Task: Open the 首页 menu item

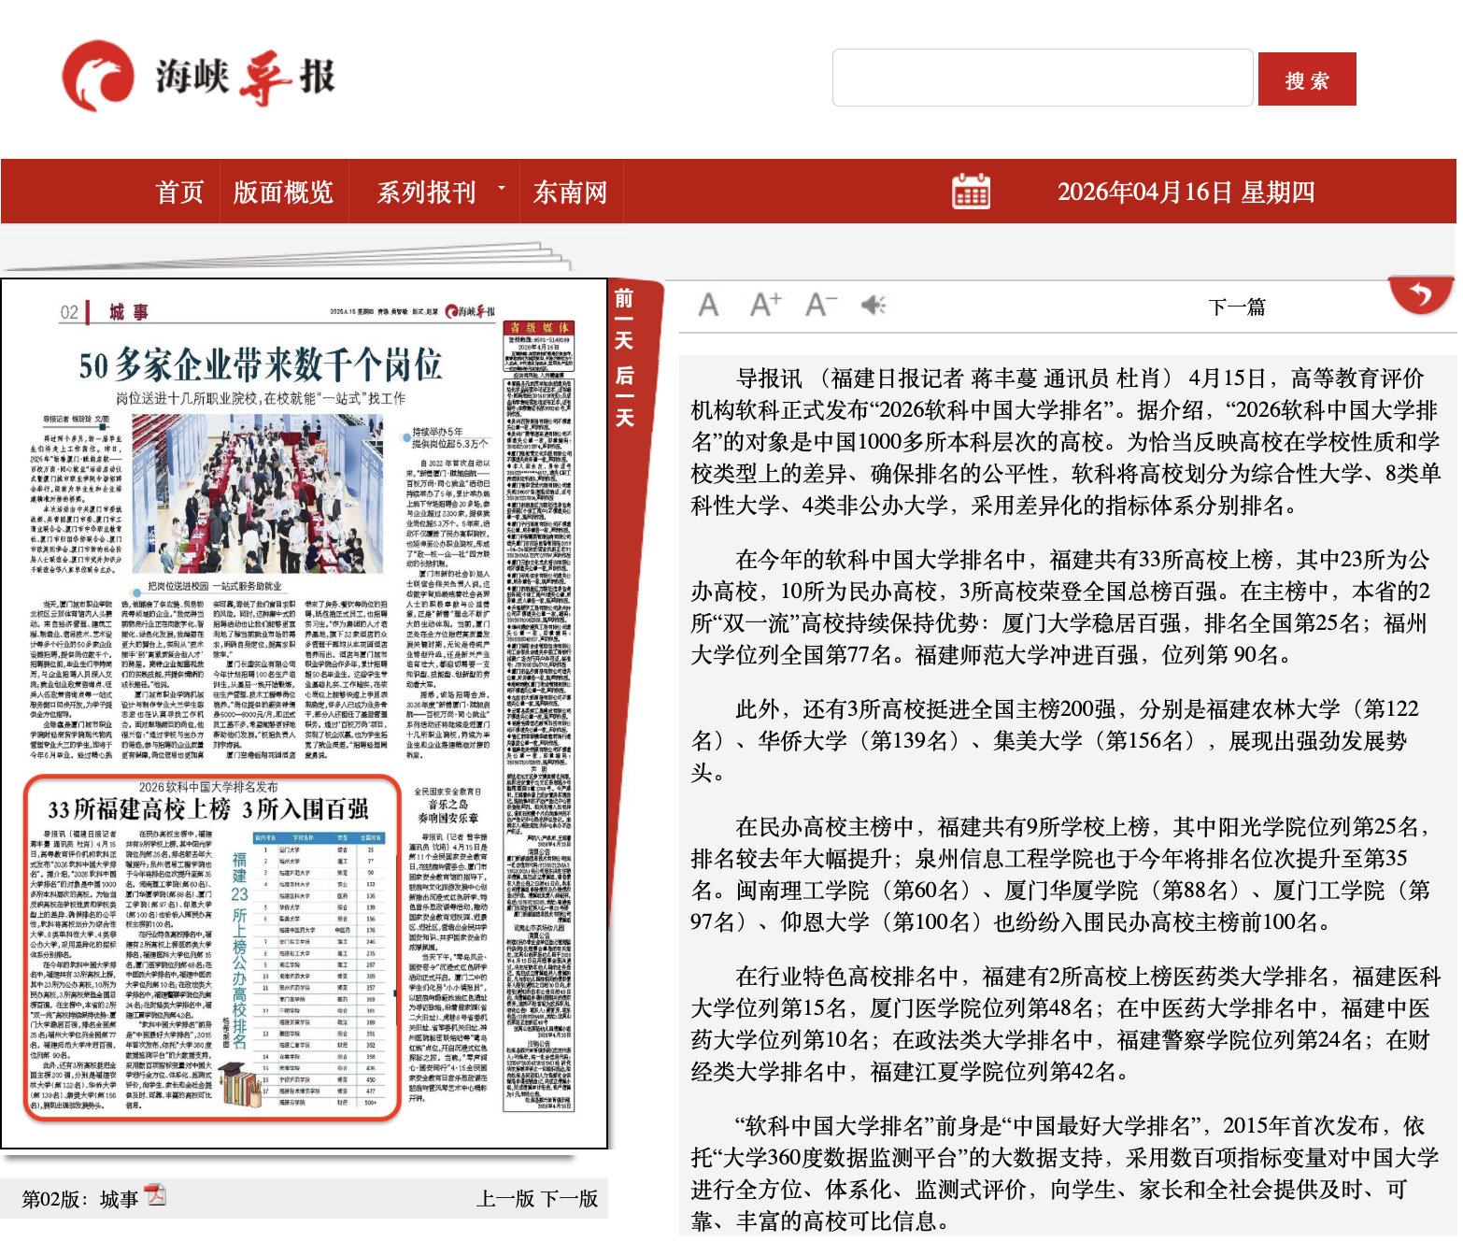Action: coord(179,193)
